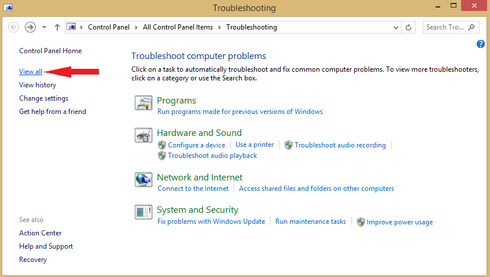The height and width of the screenshot is (277, 490).
Task: Click Get help from a friend
Action: coord(53,112)
